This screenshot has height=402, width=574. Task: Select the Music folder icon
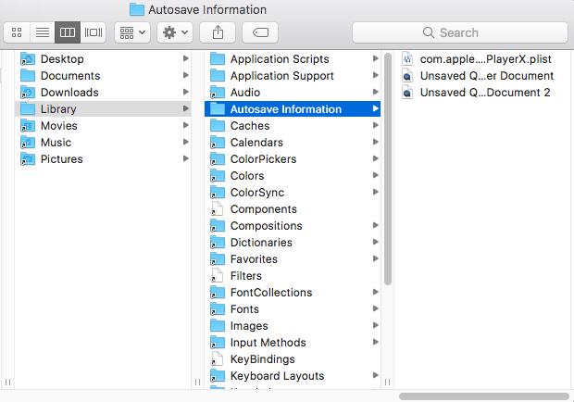28,143
